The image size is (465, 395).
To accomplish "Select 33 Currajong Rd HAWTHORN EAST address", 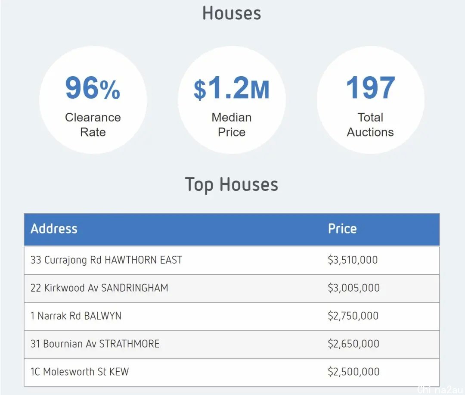I will point(106,260).
